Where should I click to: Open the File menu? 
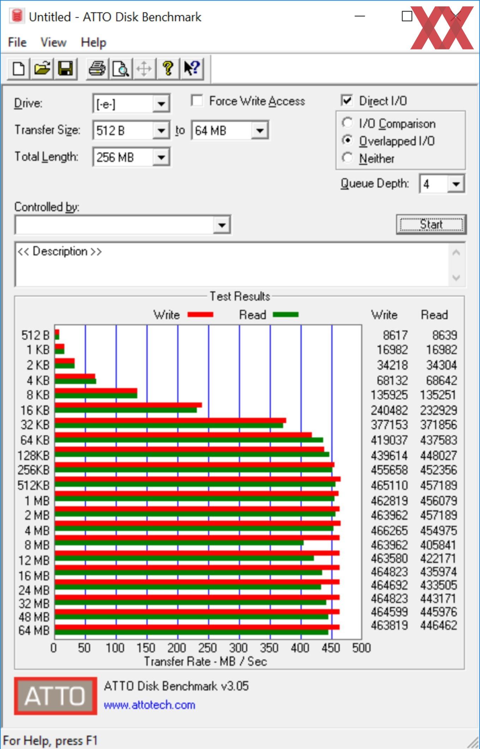tap(17, 42)
